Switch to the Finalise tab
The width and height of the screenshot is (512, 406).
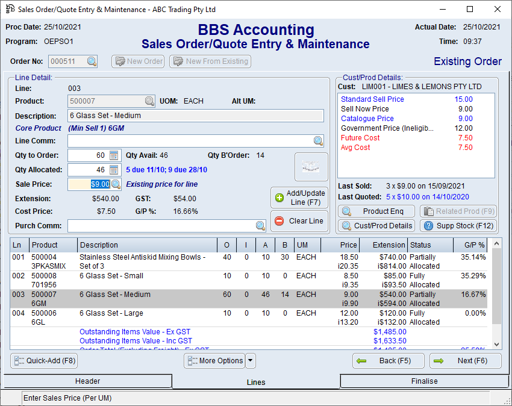425,381
